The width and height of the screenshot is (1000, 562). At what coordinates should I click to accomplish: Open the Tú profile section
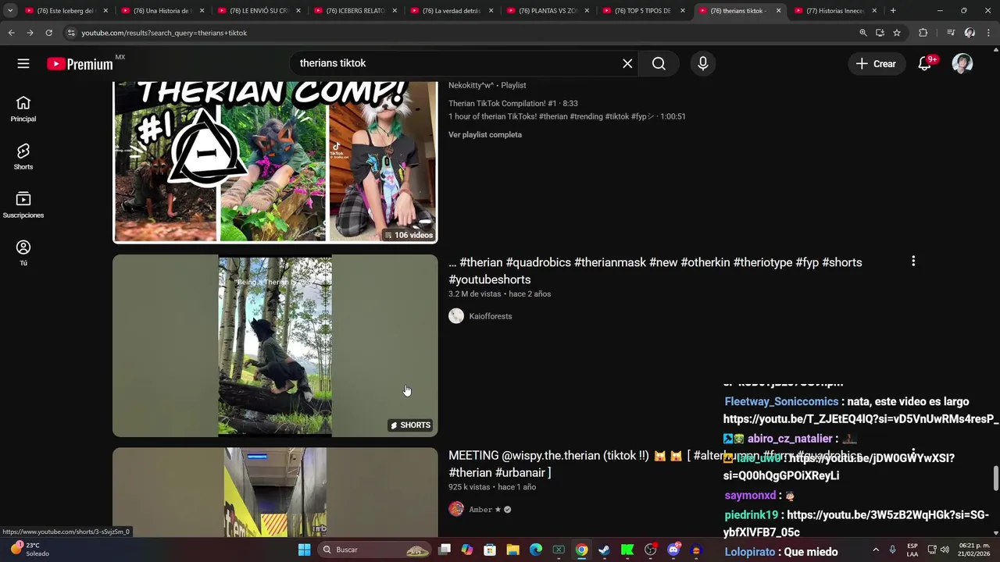23,253
